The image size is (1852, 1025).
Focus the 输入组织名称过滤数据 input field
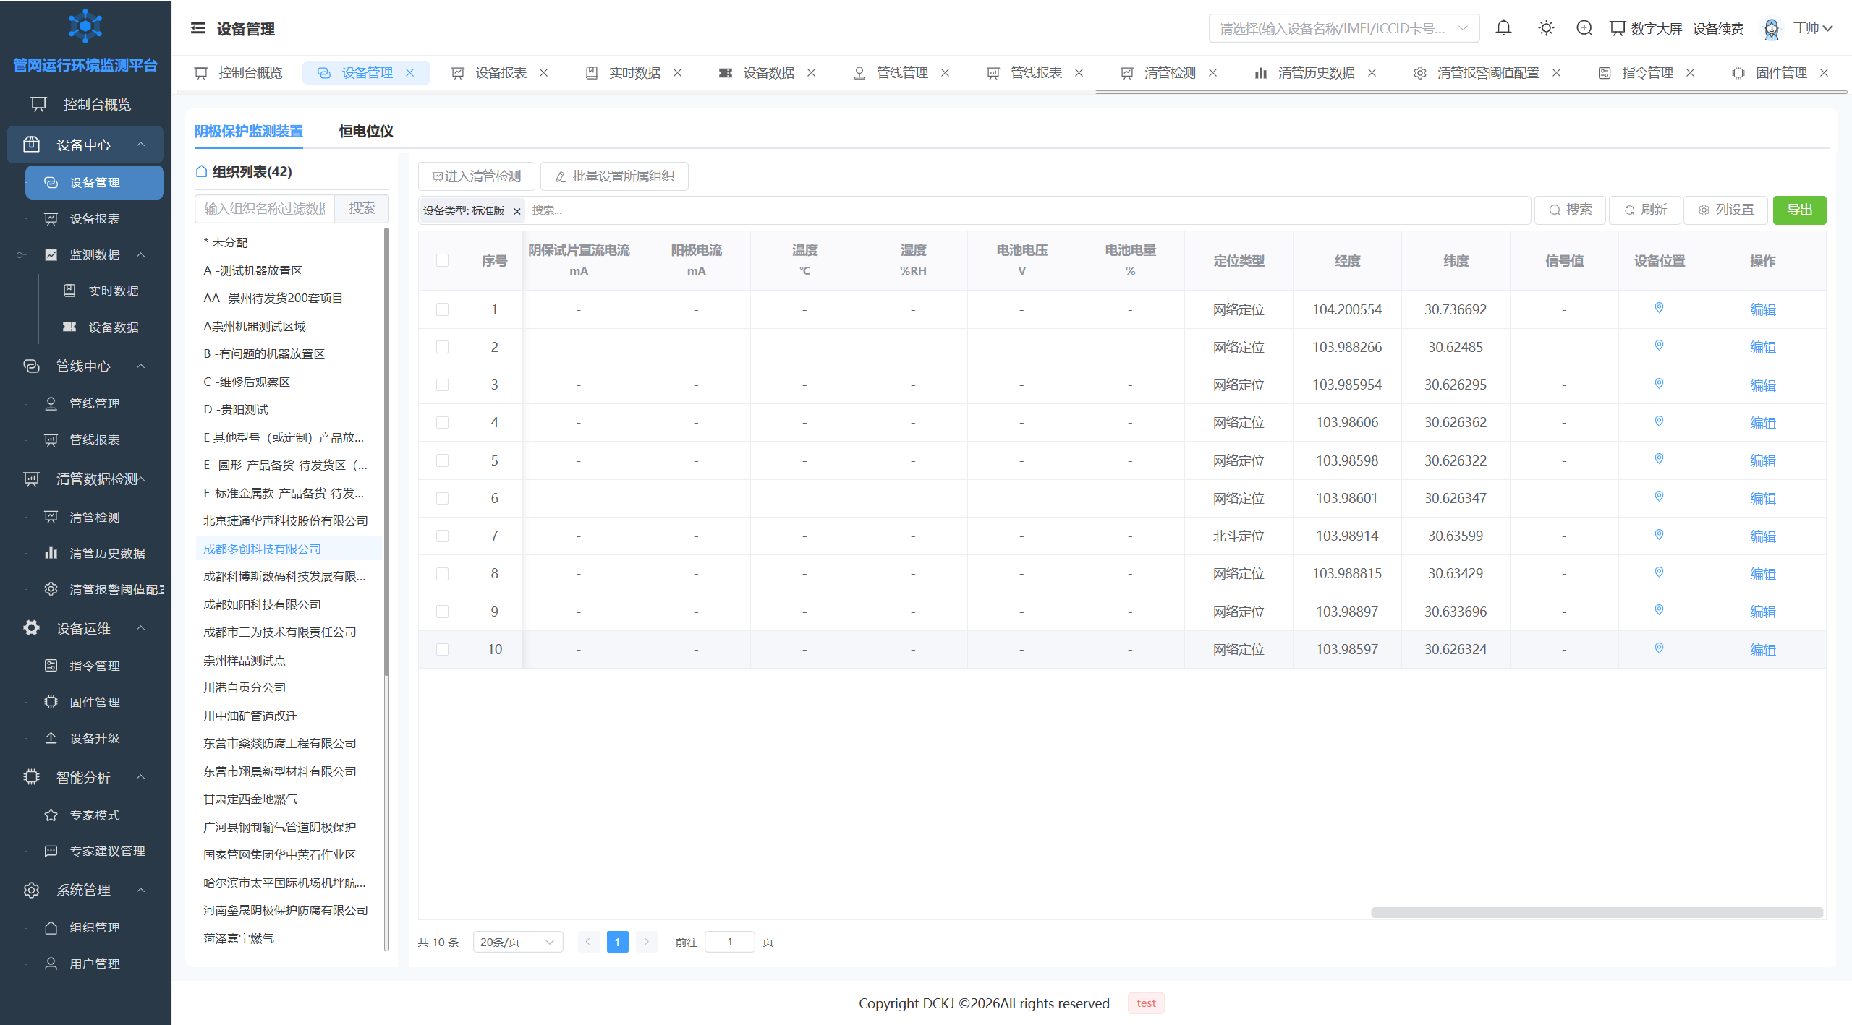(265, 209)
